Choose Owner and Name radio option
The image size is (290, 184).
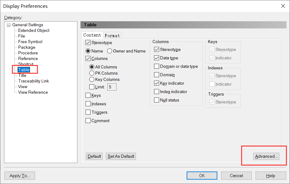click(x=110, y=51)
